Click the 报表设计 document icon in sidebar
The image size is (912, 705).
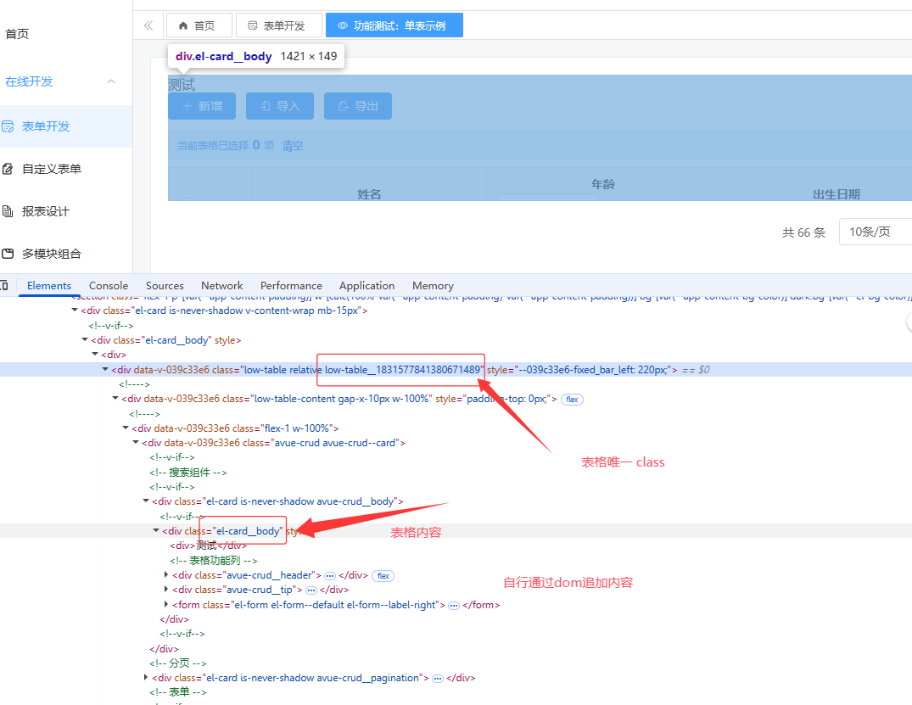coord(8,211)
